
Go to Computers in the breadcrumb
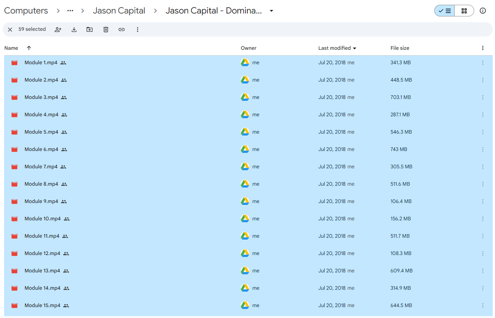(x=26, y=11)
